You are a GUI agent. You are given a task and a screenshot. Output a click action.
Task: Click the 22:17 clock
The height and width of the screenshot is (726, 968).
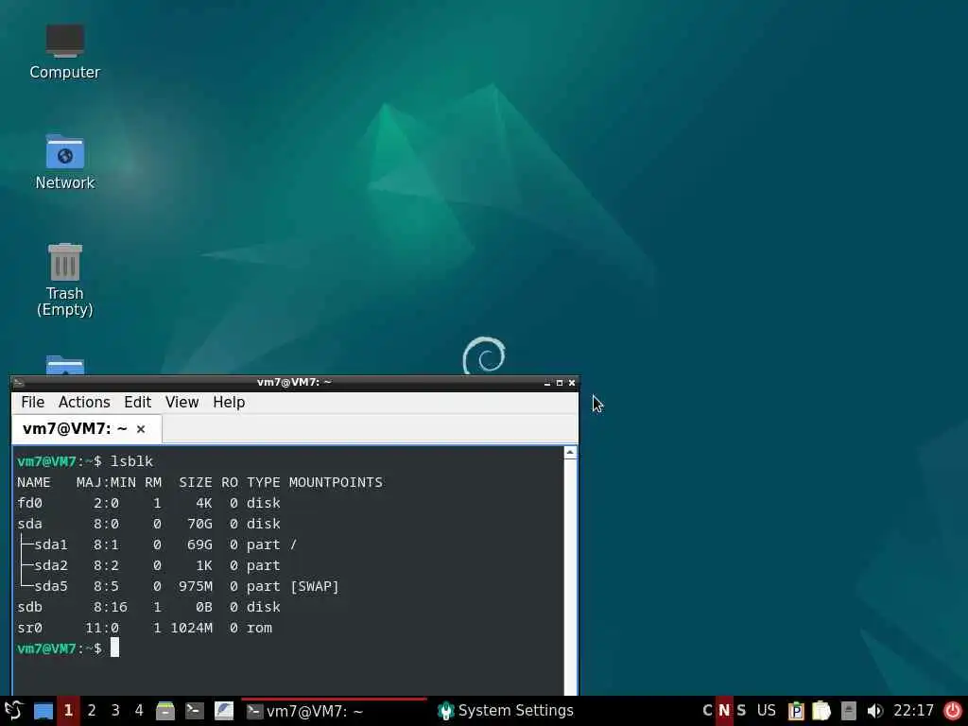914,711
